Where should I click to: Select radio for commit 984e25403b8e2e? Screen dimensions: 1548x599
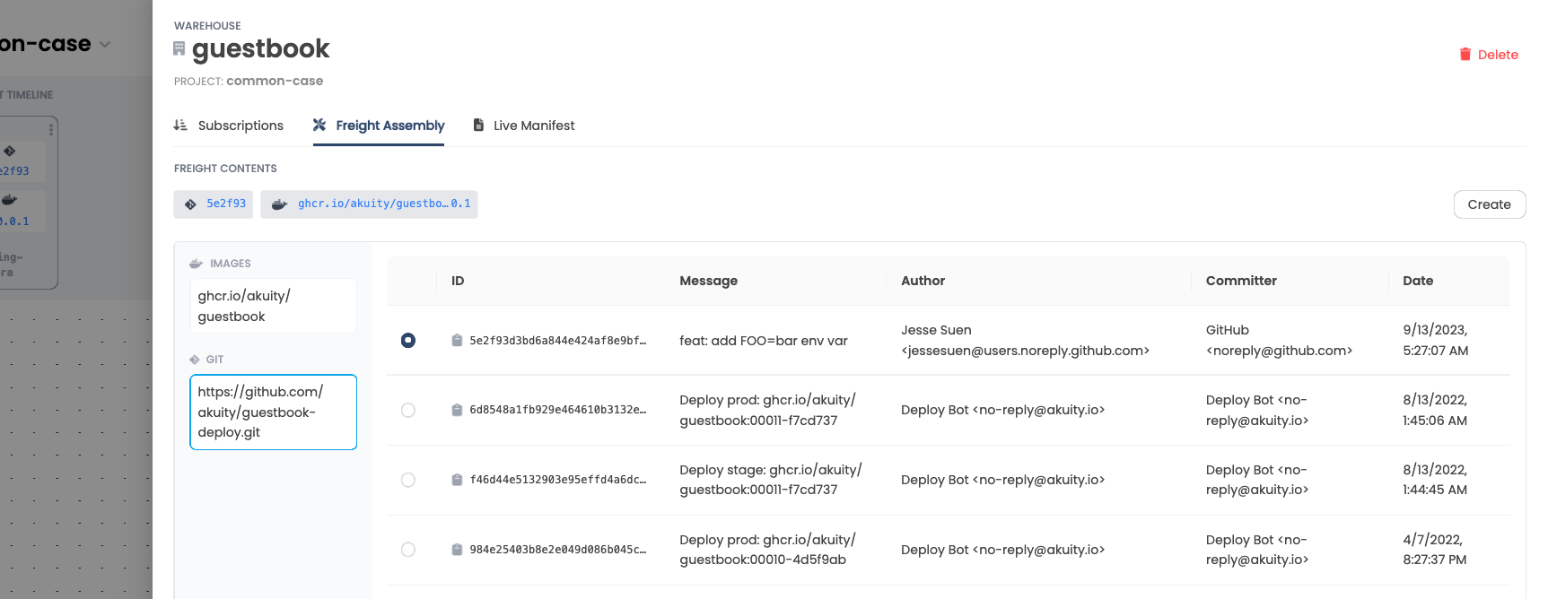[x=408, y=550]
